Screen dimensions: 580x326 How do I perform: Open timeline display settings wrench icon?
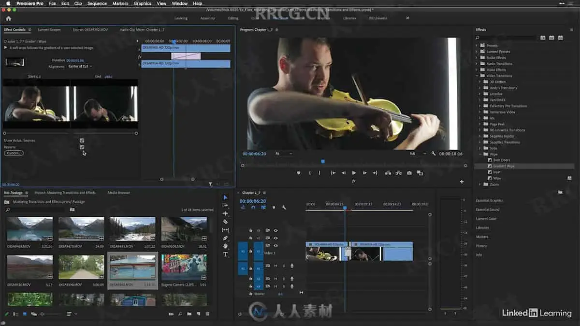(x=284, y=208)
